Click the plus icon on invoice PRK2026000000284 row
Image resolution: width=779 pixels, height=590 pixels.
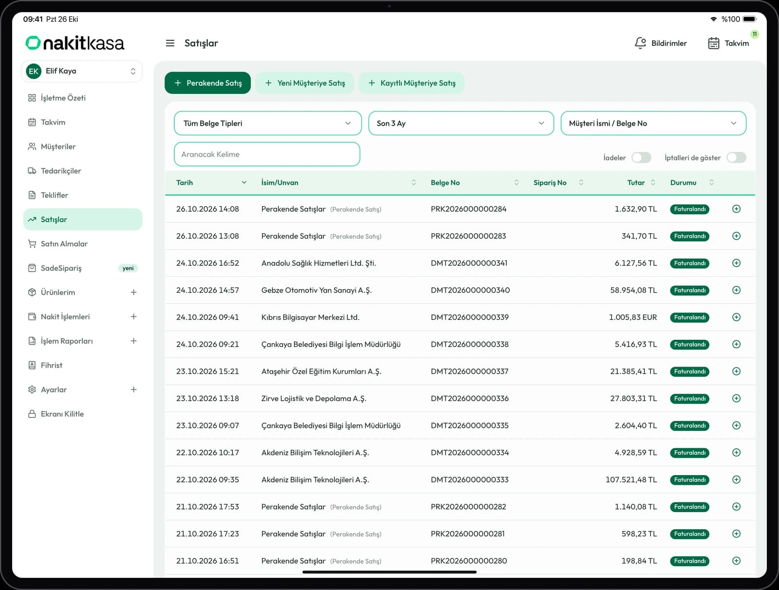736,209
